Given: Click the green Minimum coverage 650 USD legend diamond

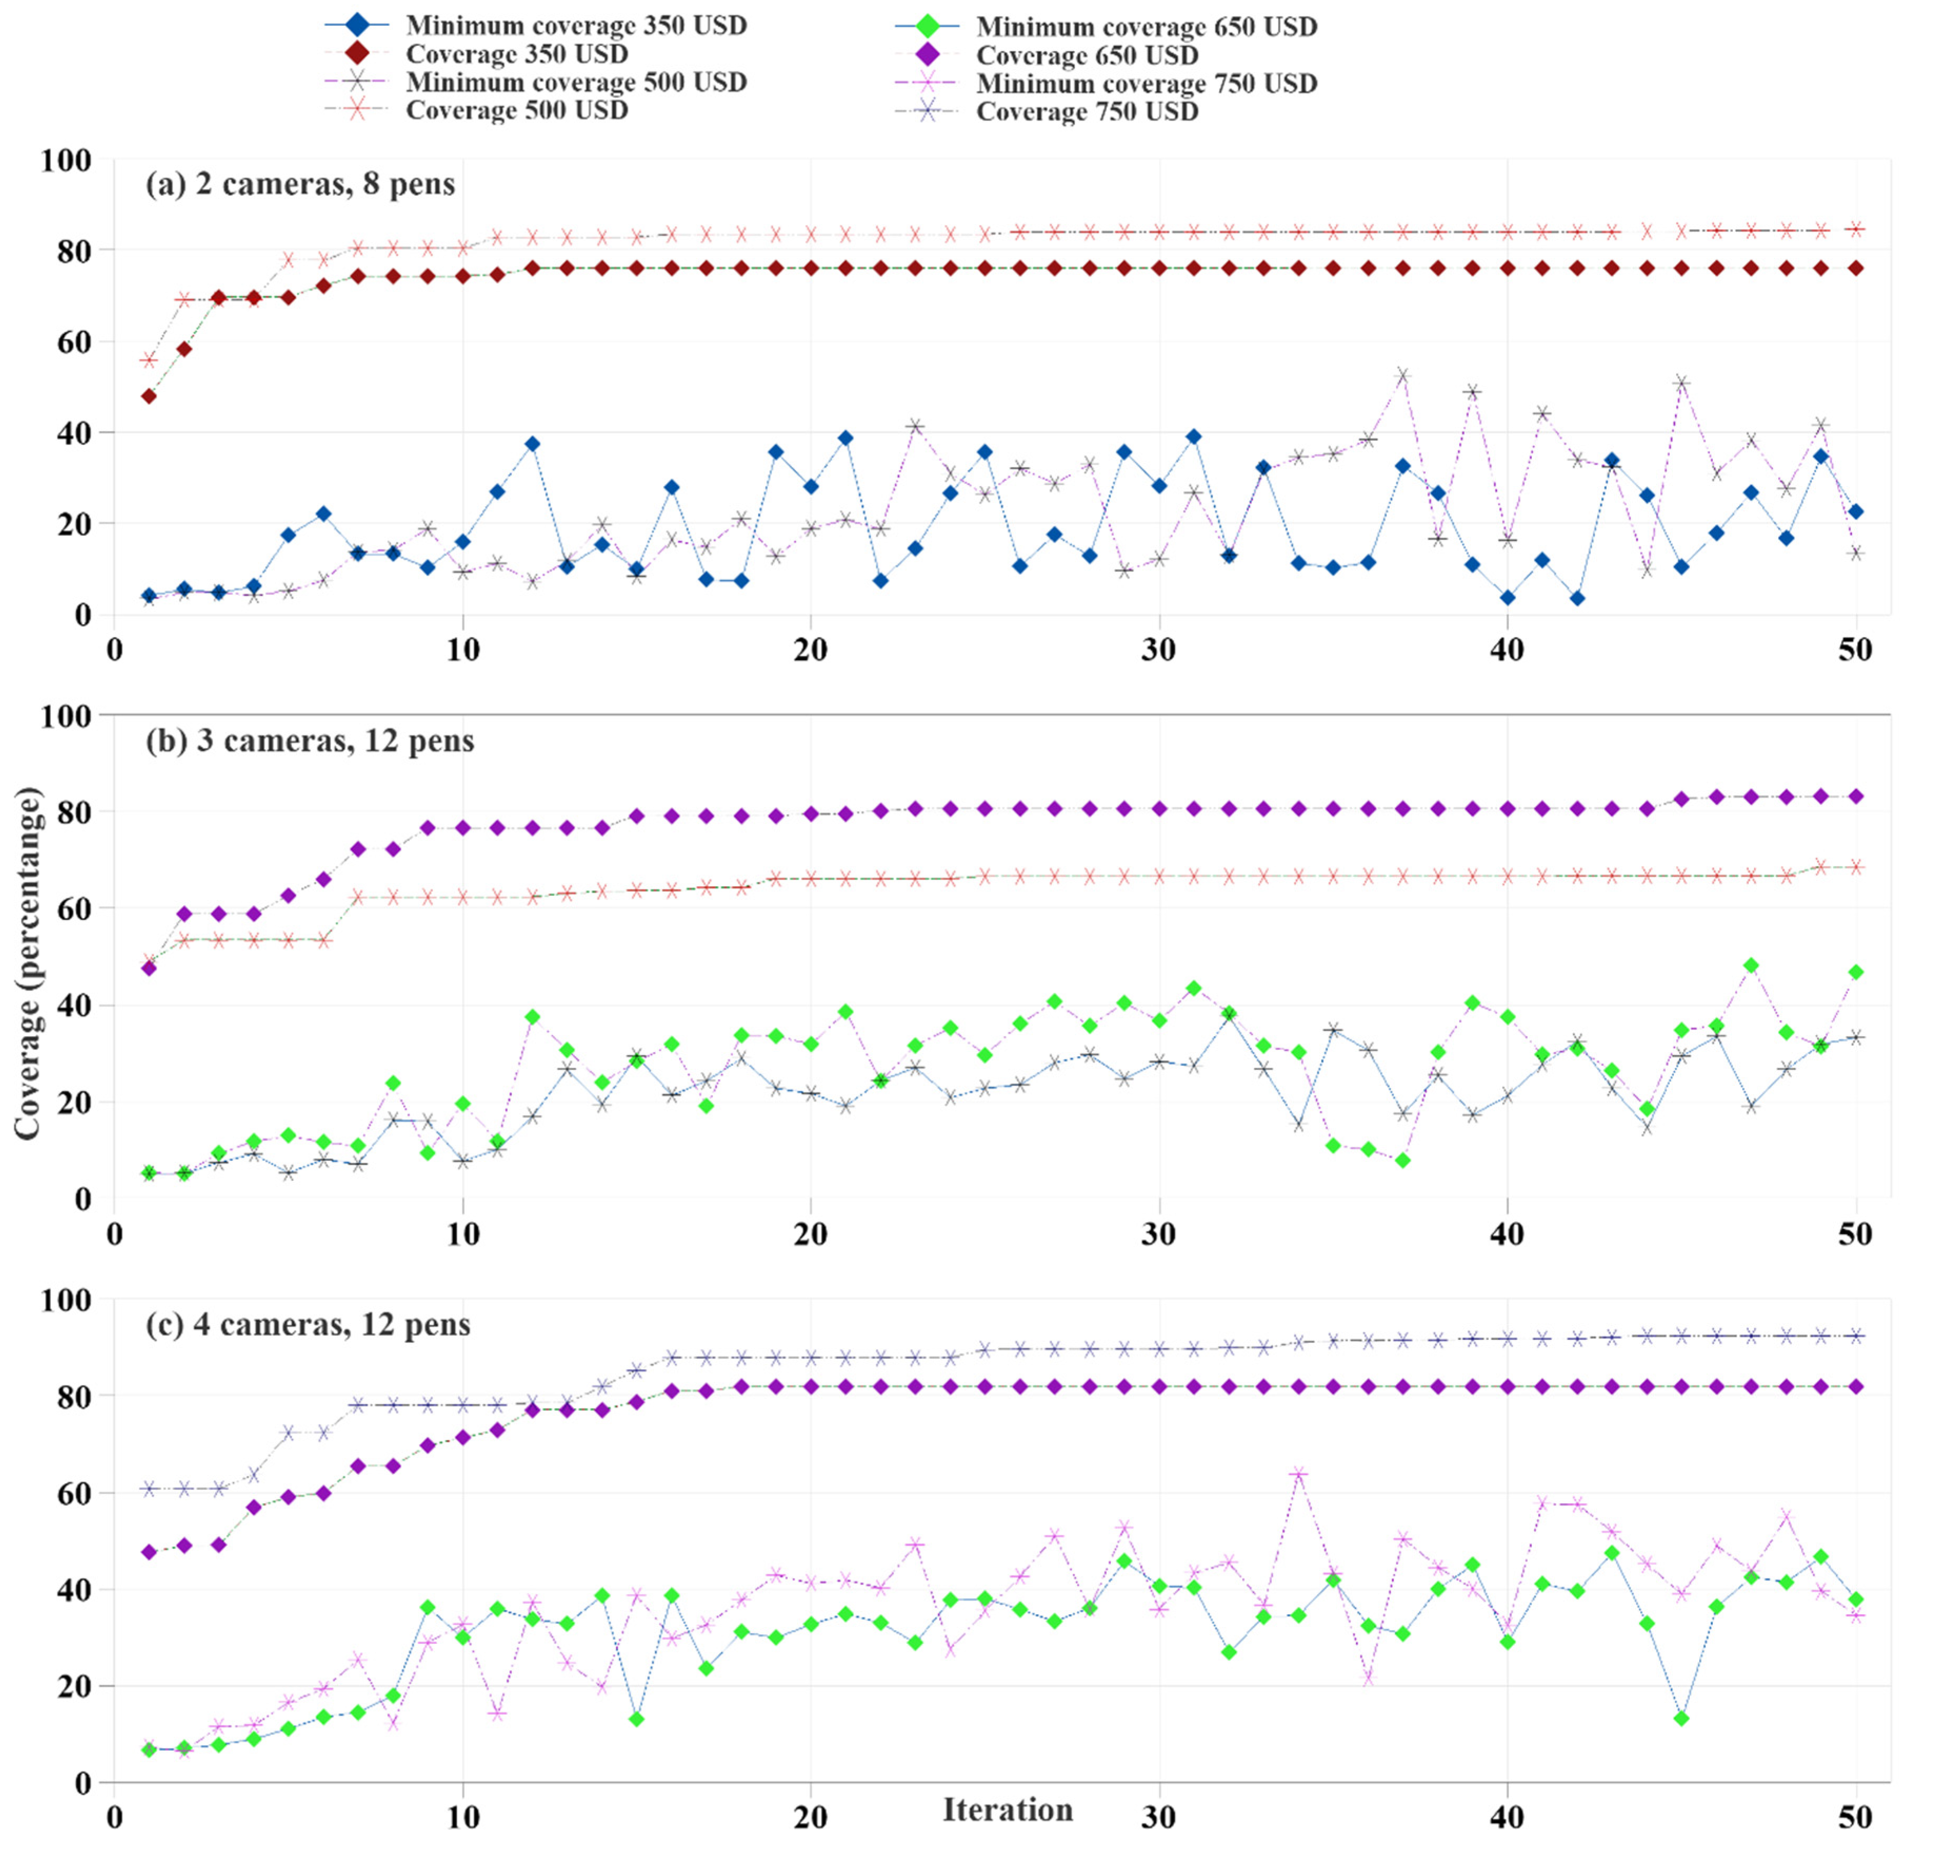Looking at the screenshot, I should (928, 27).
